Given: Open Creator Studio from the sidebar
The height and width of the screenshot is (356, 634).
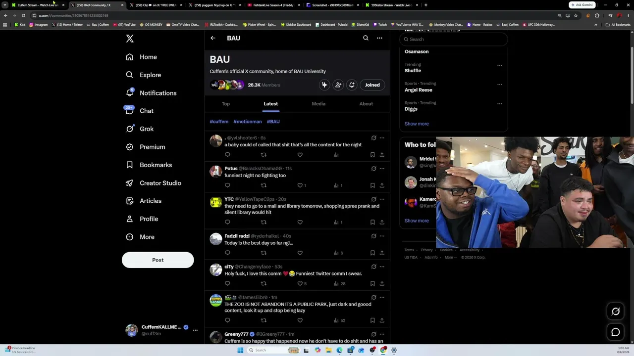Looking at the screenshot, I should pyautogui.click(x=153, y=183).
